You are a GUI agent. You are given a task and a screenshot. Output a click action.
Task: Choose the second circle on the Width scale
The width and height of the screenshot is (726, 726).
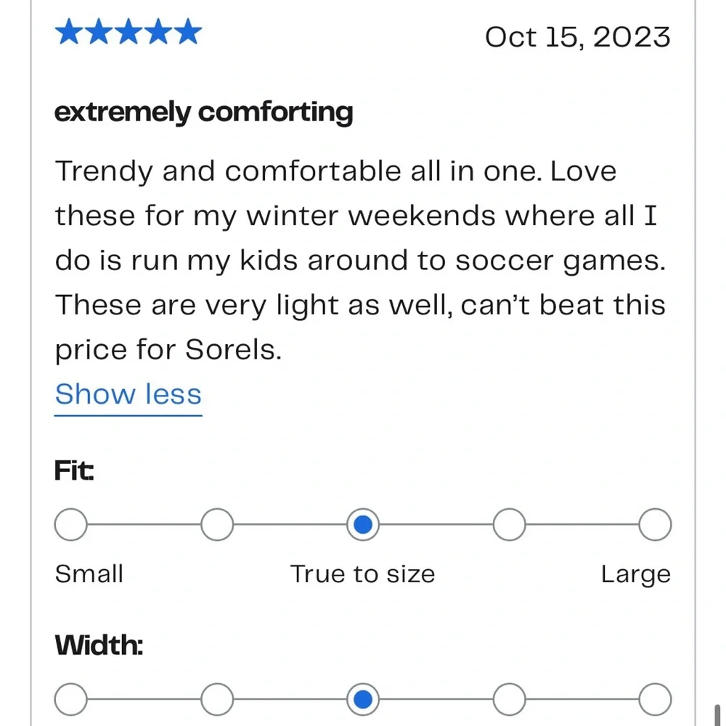click(x=216, y=698)
